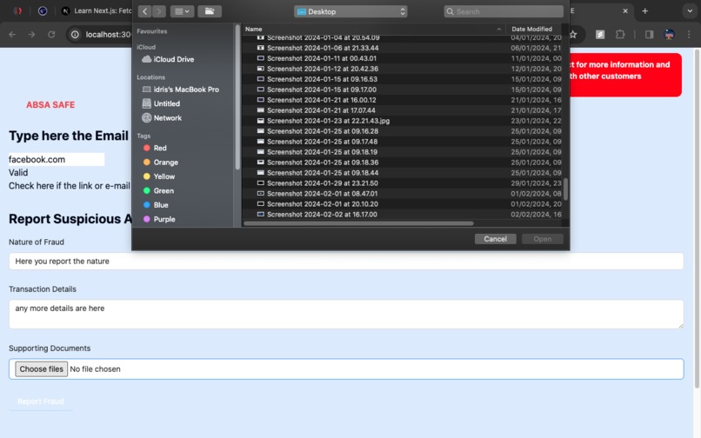Viewport: 701px width, 438px height.
Task: Click the Choose files button
Action: (x=41, y=369)
